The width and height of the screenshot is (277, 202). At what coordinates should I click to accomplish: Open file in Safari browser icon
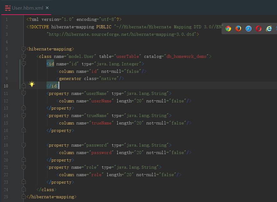248,29
